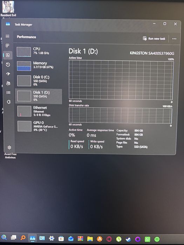Click the Task Manager taskbar icon
The height and width of the screenshot is (245, 184).
click(x=33, y=238)
